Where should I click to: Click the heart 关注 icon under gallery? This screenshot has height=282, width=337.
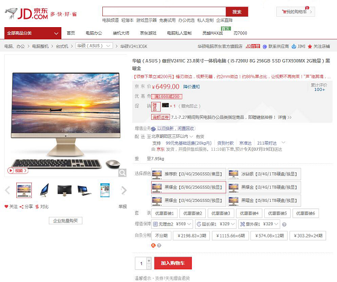click(x=6, y=207)
